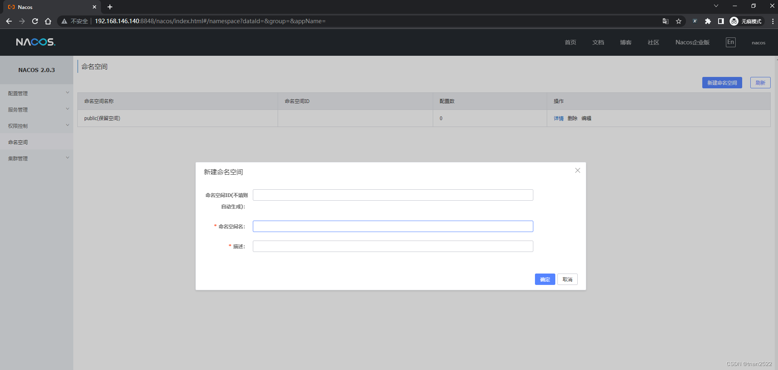
Task: Click the address bar URL
Action: pyautogui.click(x=210, y=21)
